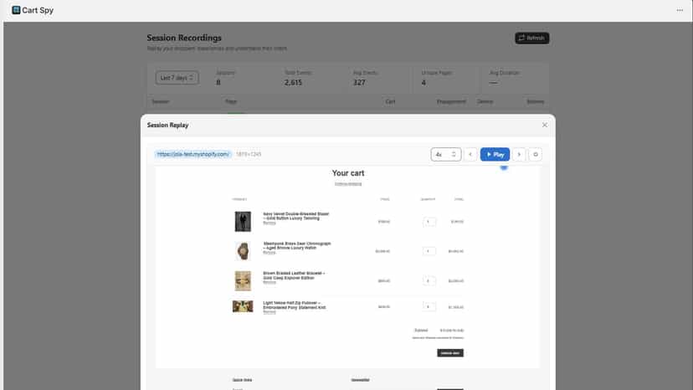Click the Navy Velvet Double-Breasted Blazer title
This screenshot has height=390, width=693.
(x=295, y=216)
